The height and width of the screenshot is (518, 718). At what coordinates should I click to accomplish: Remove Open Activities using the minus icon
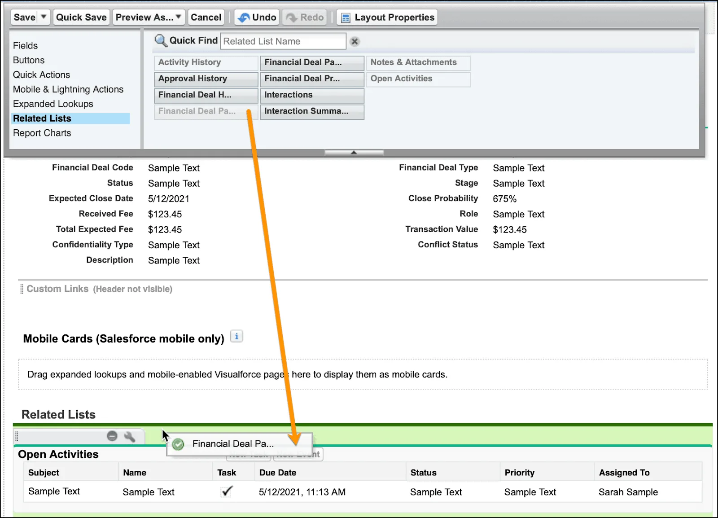click(112, 436)
